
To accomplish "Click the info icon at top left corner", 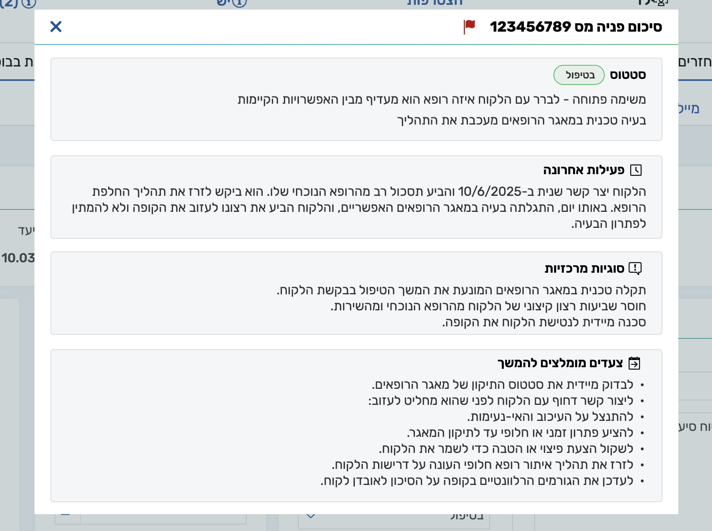I will click(x=29, y=3).
